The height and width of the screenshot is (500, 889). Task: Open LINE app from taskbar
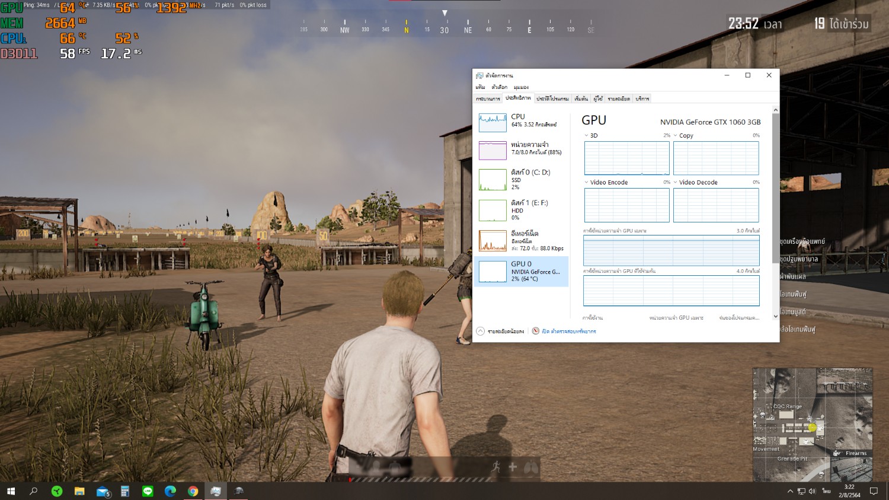(148, 491)
